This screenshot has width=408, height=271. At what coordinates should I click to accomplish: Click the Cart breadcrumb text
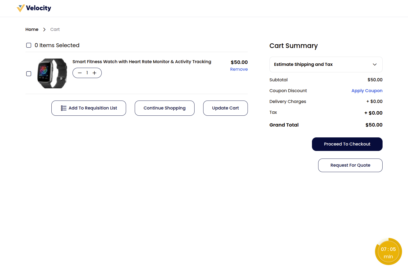[55, 30]
